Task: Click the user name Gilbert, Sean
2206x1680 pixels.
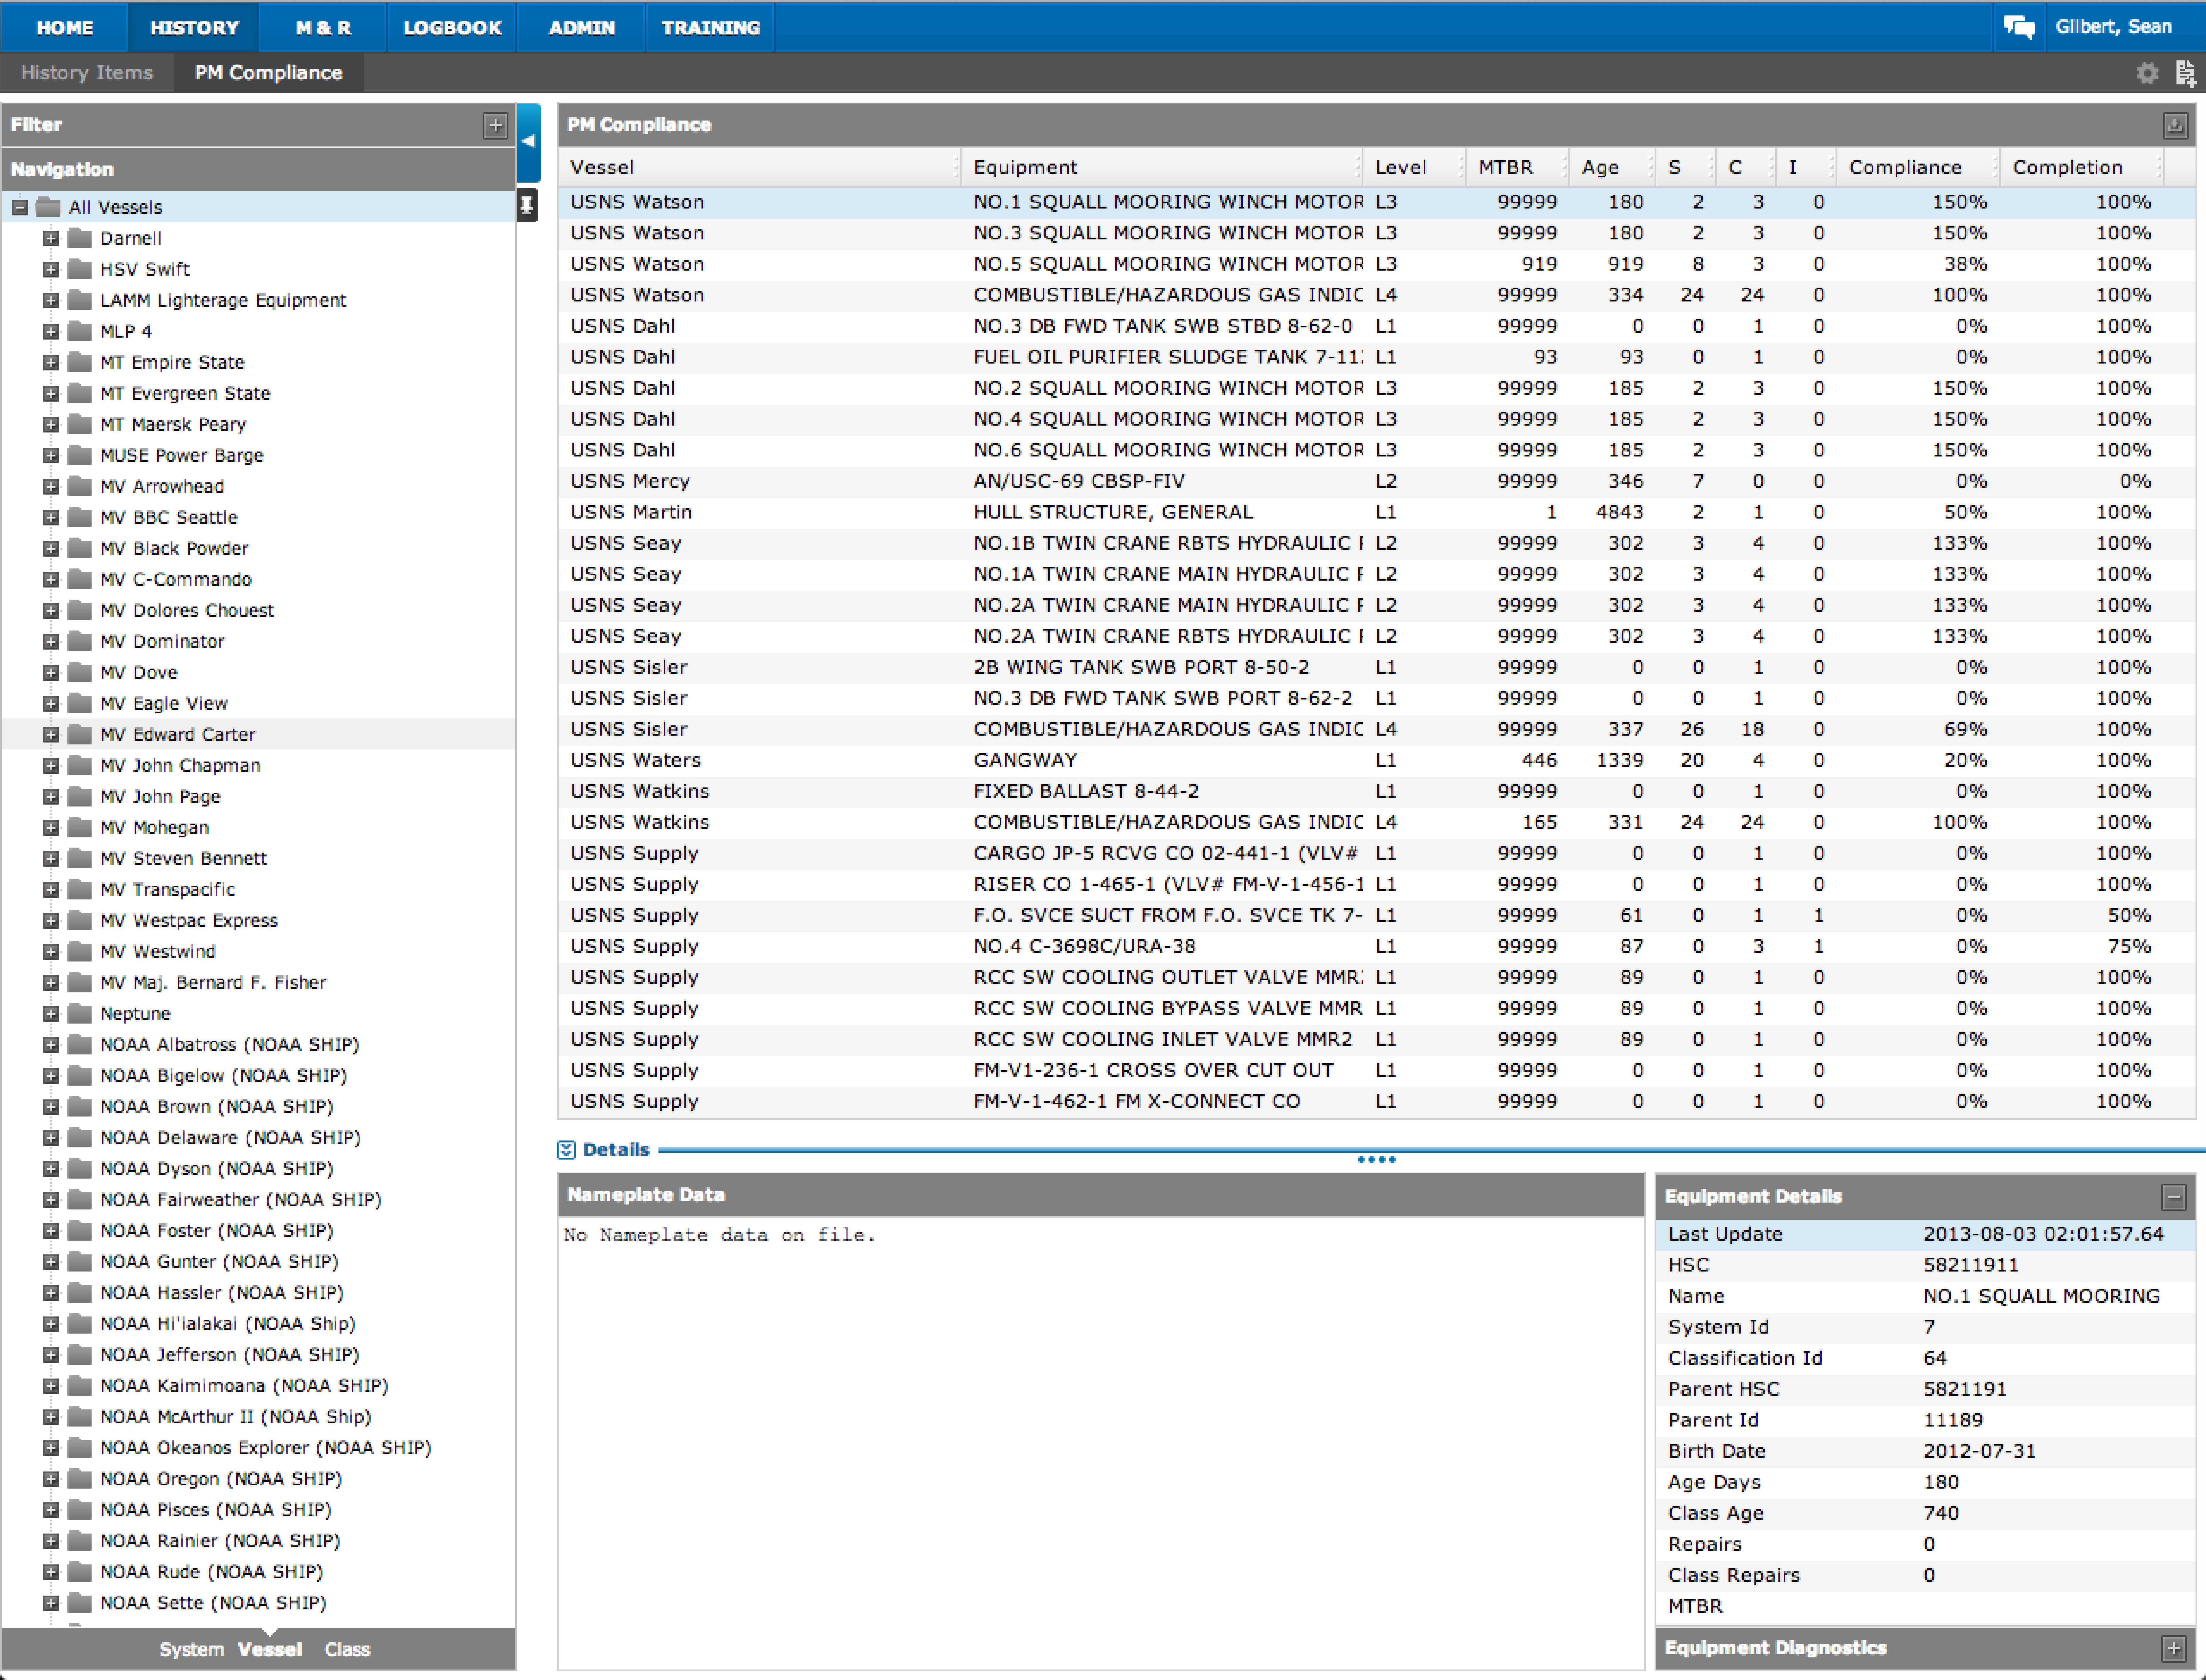Action: pyautogui.click(x=2113, y=27)
